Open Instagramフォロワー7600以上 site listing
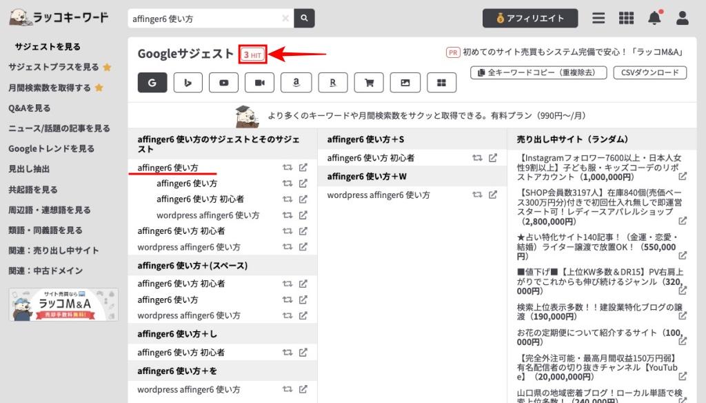The height and width of the screenshot is (403, 706). [598, 168]
